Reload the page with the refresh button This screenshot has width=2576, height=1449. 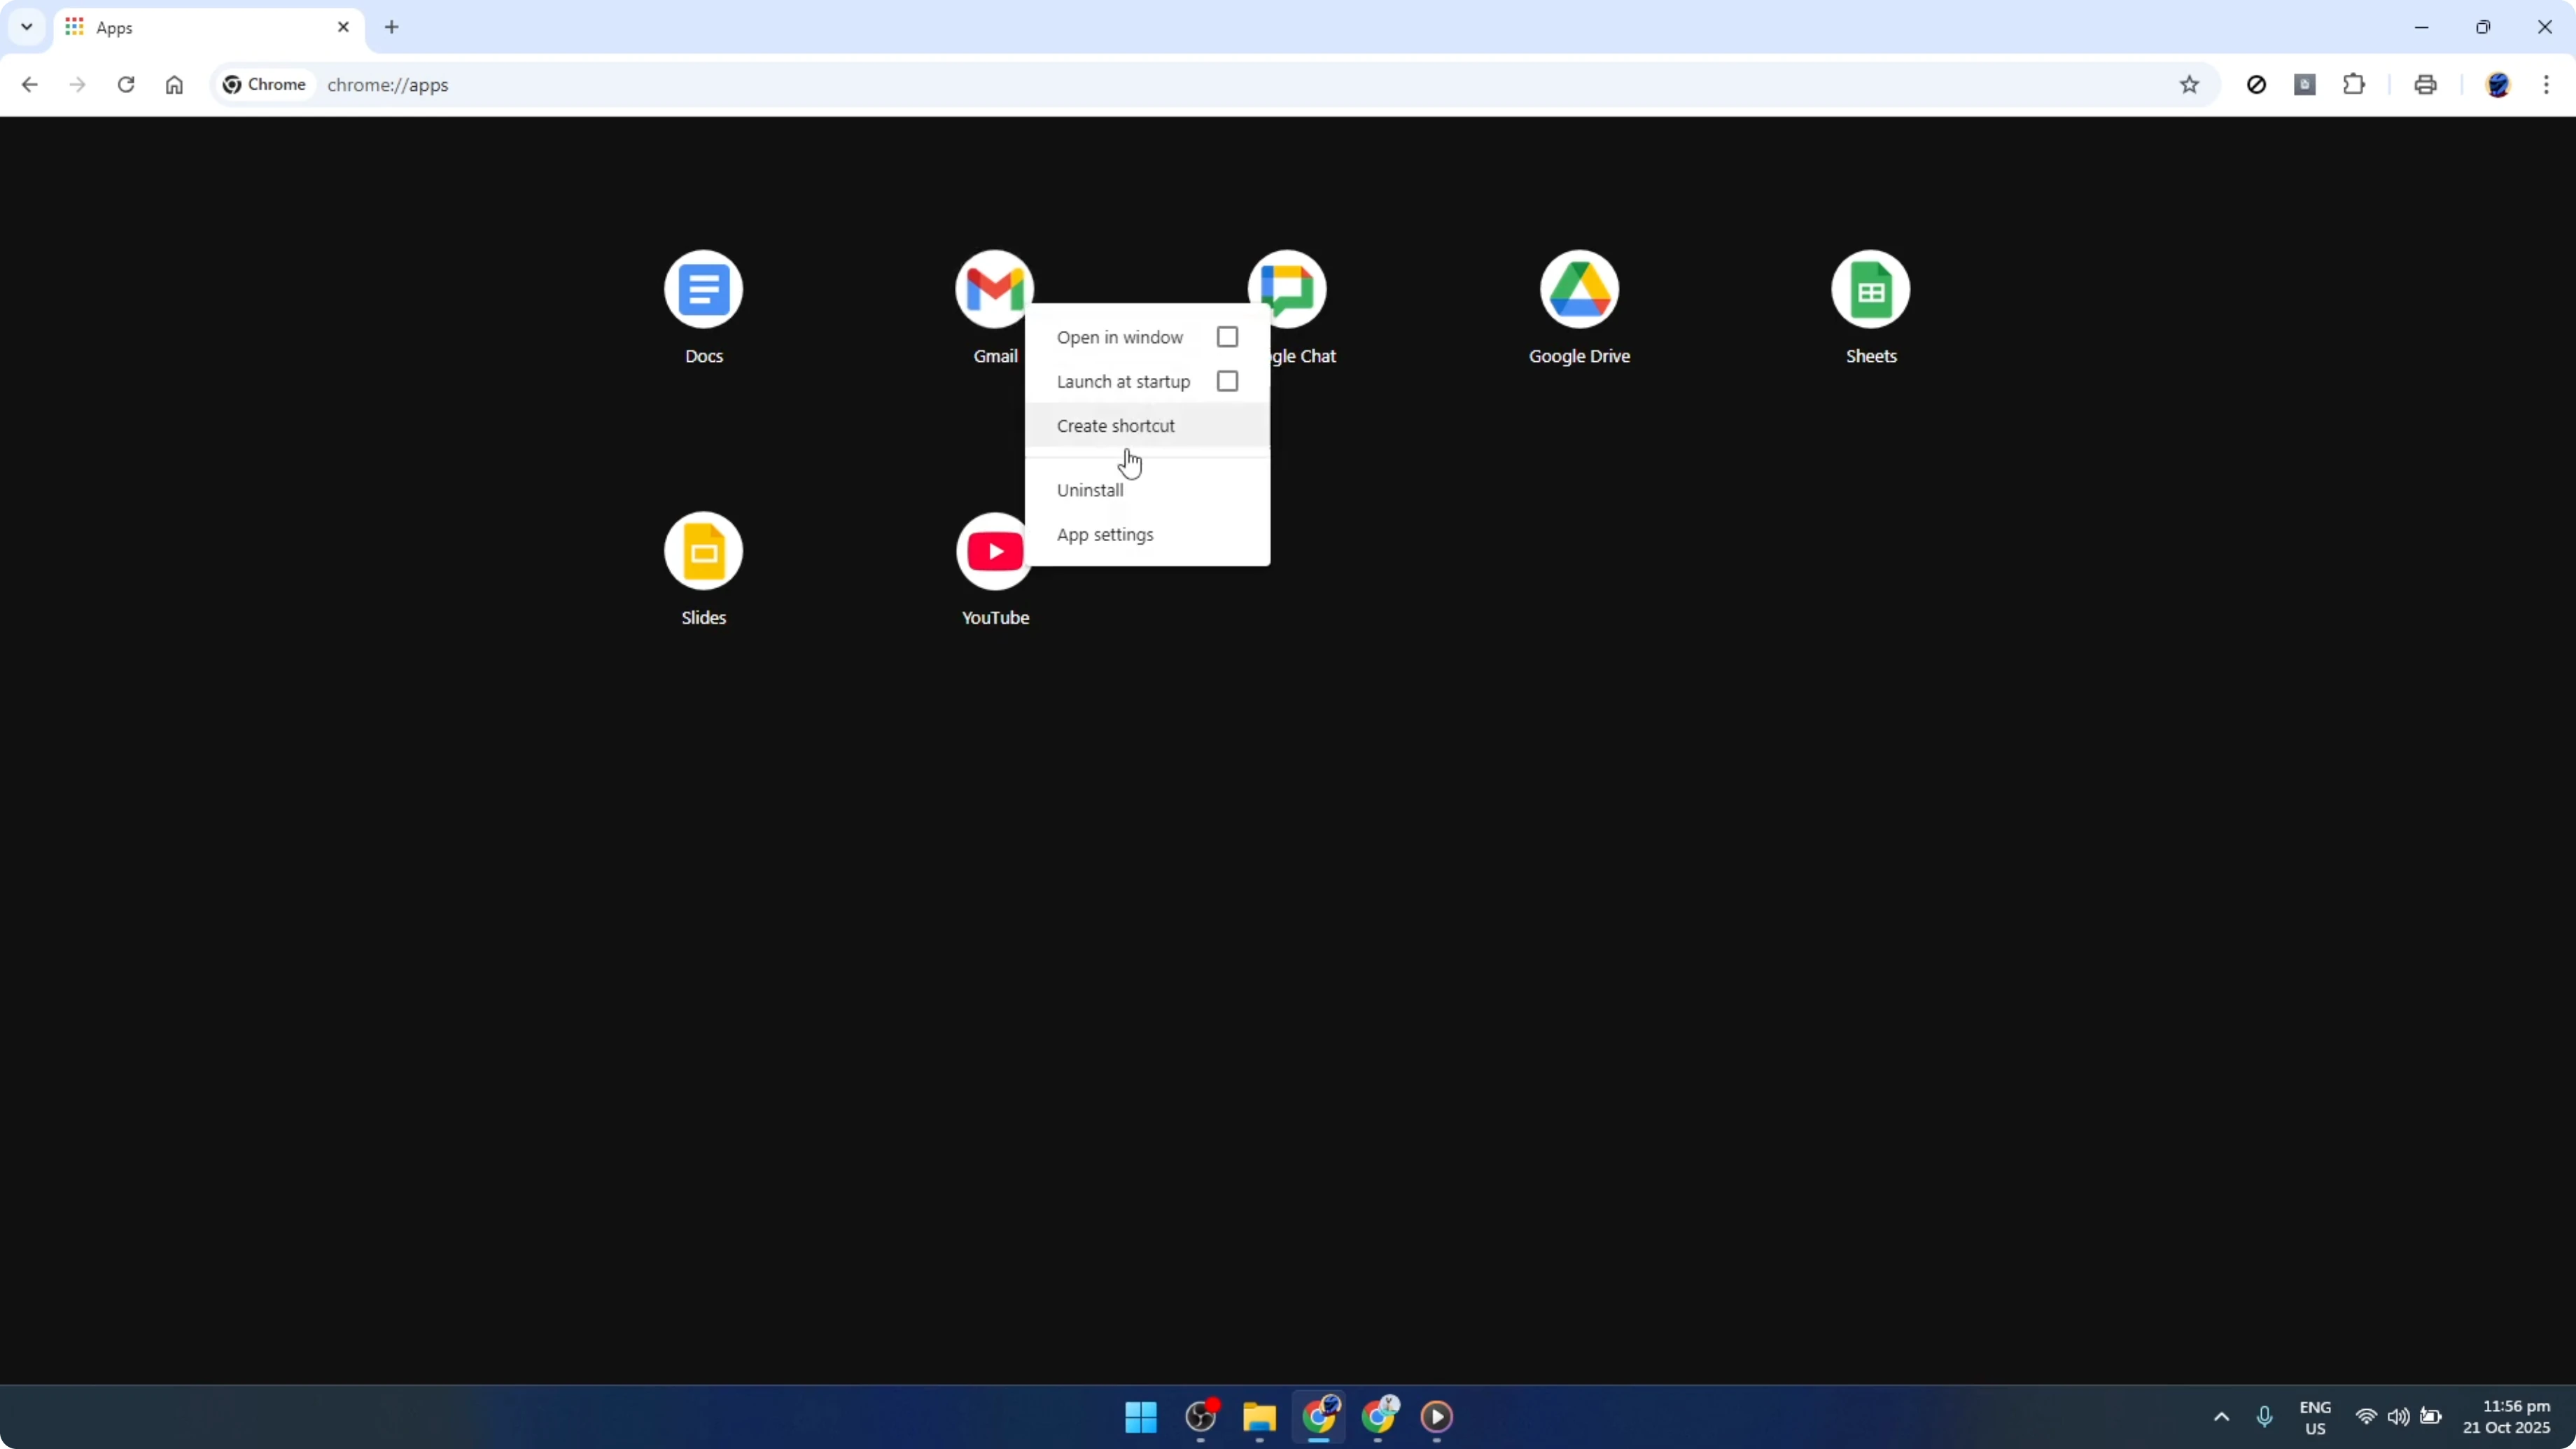(126, 85)
